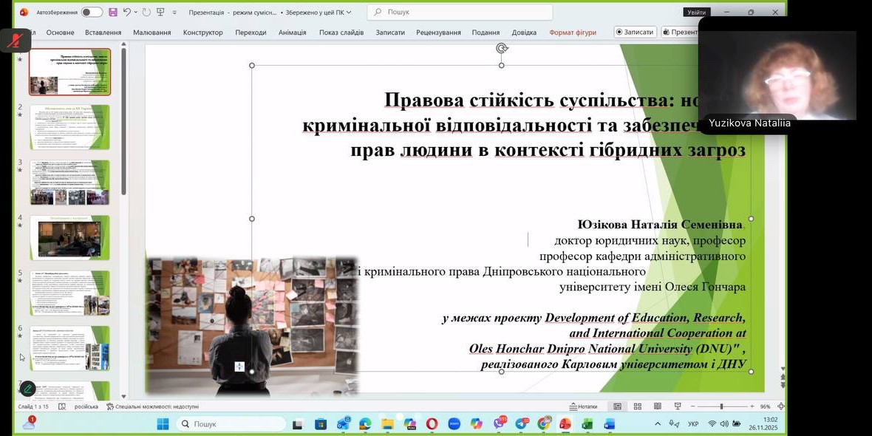This screenshot has height=436, width=872.
Task: Click the Увійти sign-in button
Action: click(696, 12)
